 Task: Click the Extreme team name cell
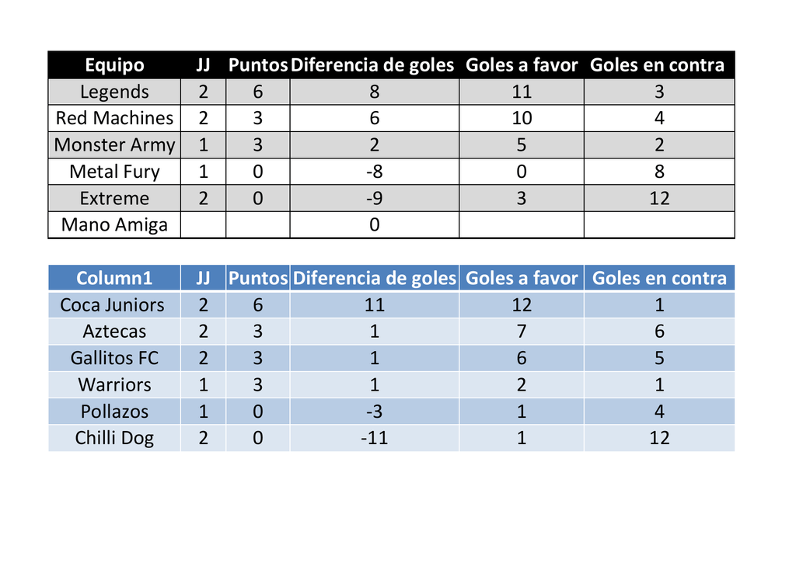point(114,198)
